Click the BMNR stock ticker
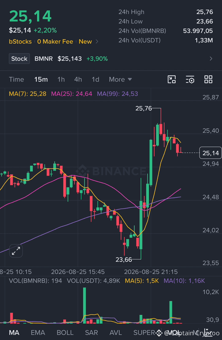 click(44, 59)
